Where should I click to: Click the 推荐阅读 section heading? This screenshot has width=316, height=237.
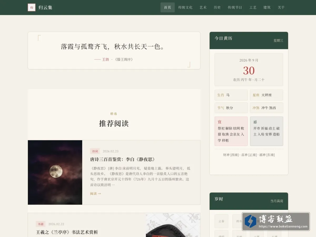114,124
